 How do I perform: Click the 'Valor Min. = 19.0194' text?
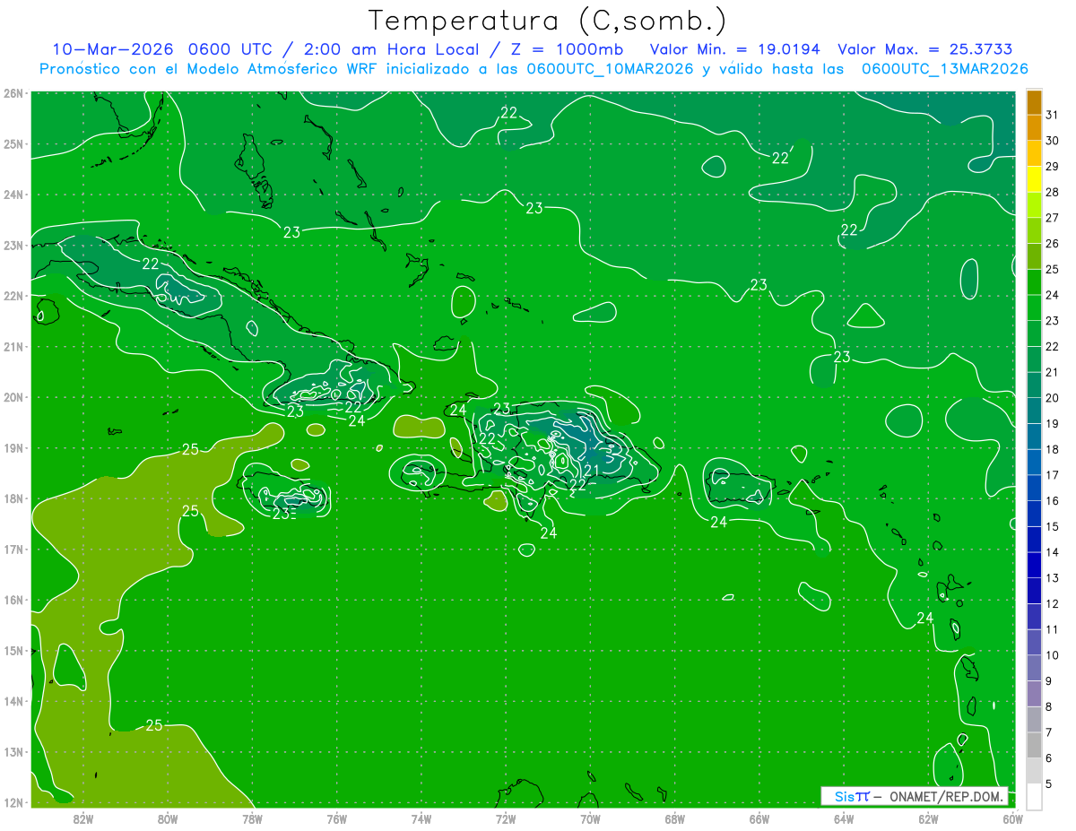[x=735, y=49]
